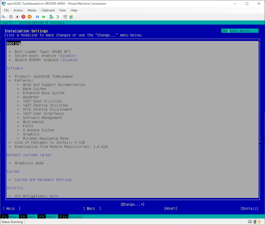Disable Secure Boot
This screenshot has height=225, width=265.
[x=68, y=56]
